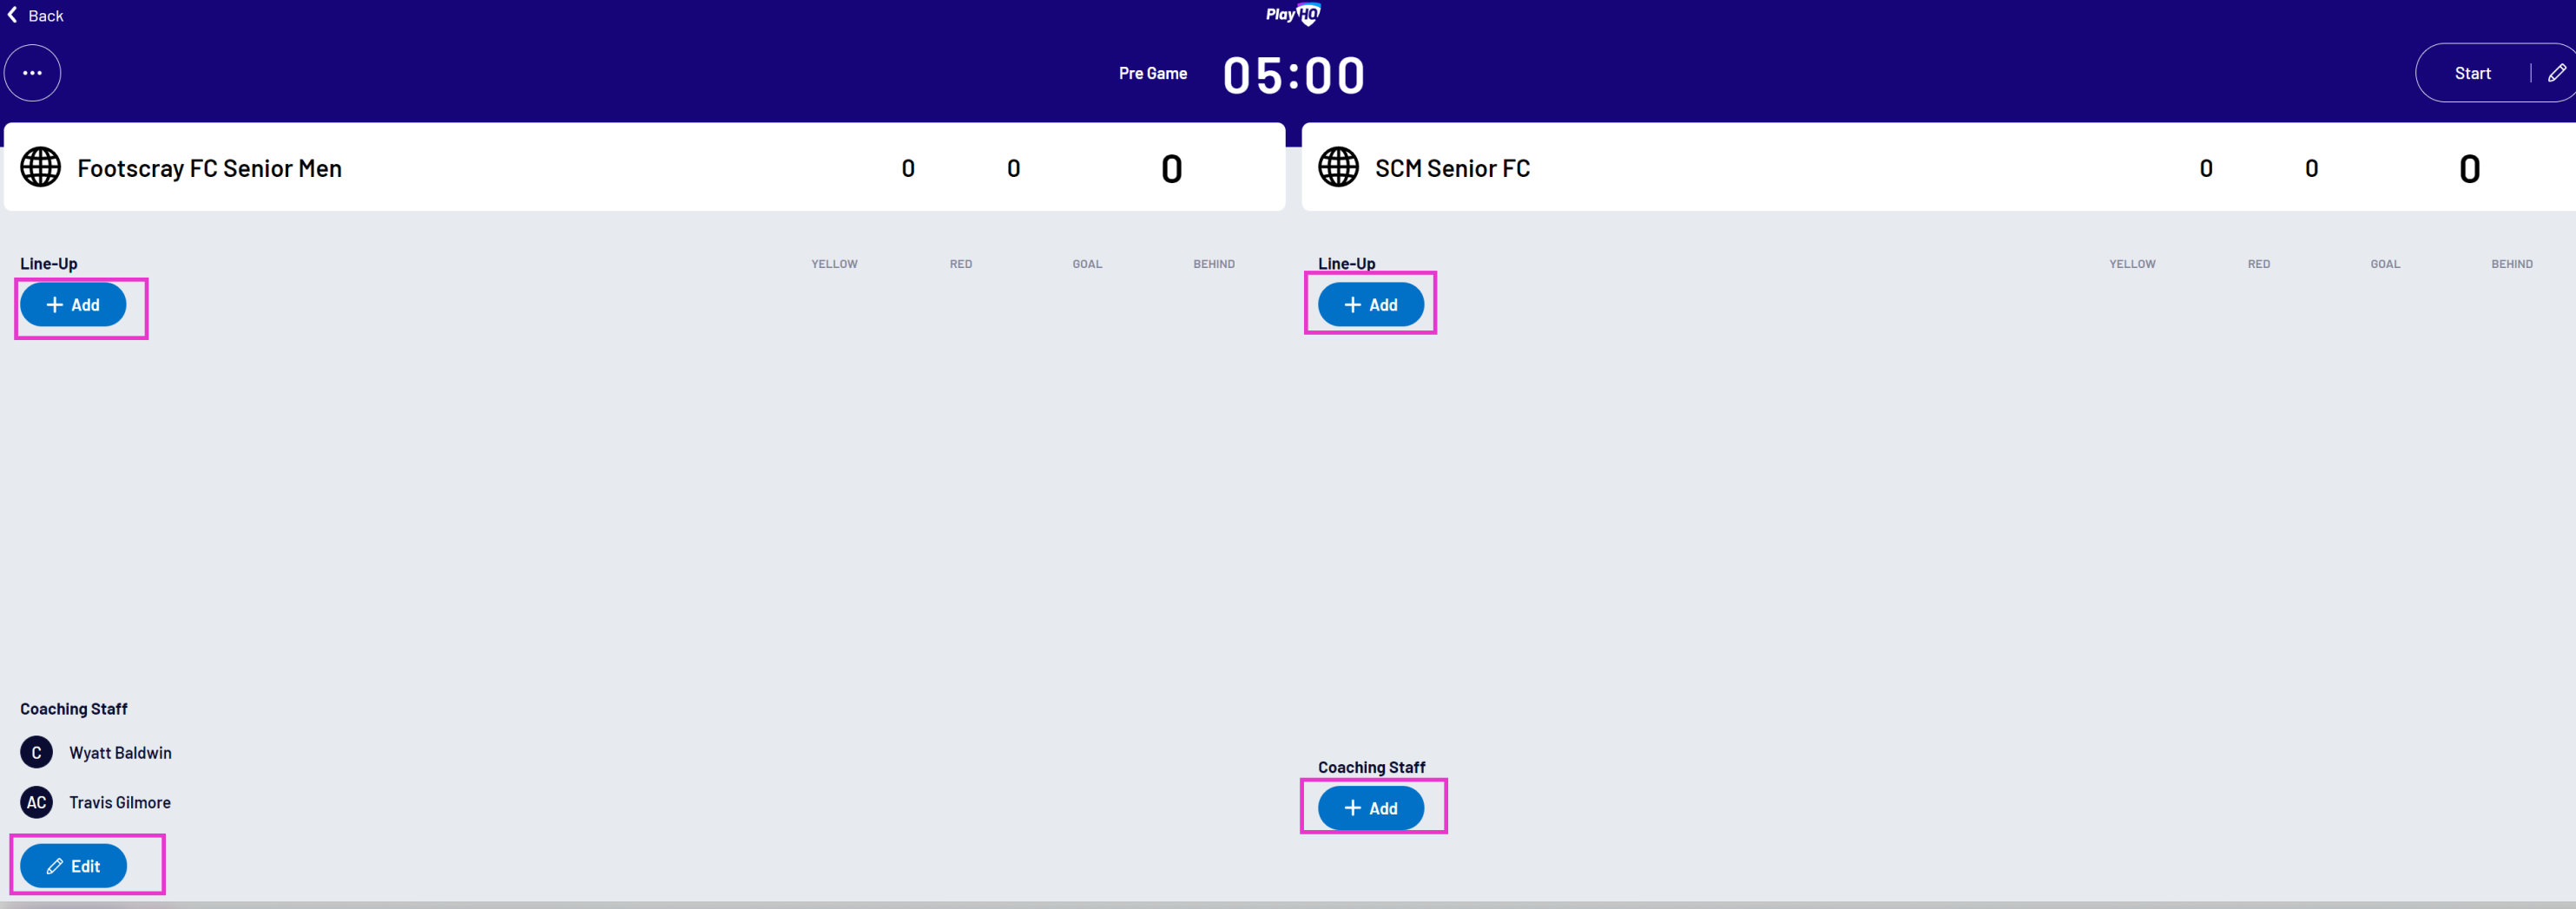Click the Pre Game period label
This screenshot has height=909, width=2576.
(x=1153, y=73)
